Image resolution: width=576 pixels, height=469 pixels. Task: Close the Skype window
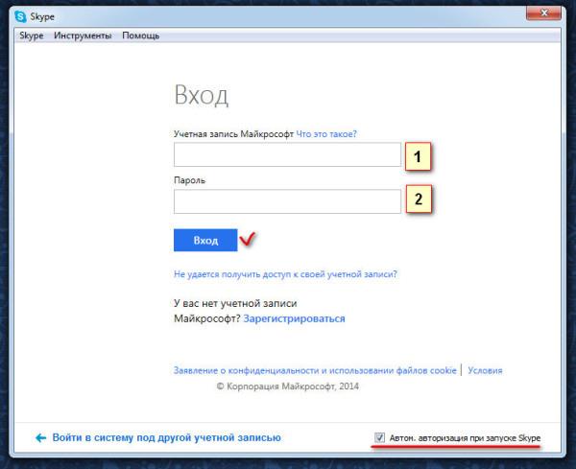tap(543, 14)
